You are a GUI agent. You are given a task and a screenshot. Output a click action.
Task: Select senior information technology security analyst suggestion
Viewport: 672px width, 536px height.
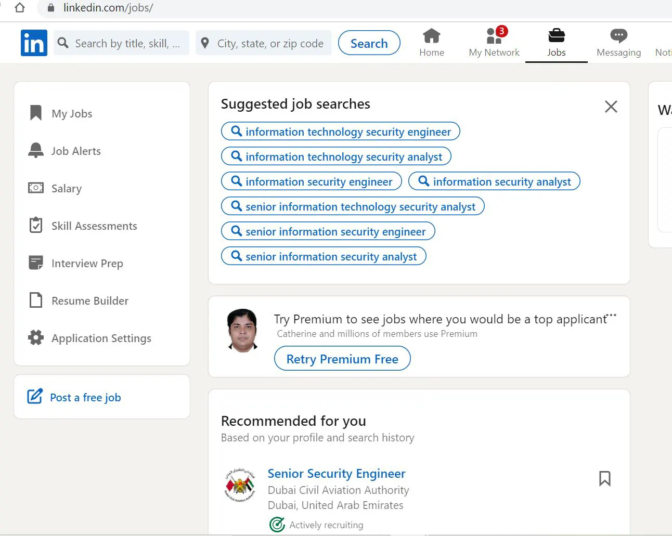point(353,206)
